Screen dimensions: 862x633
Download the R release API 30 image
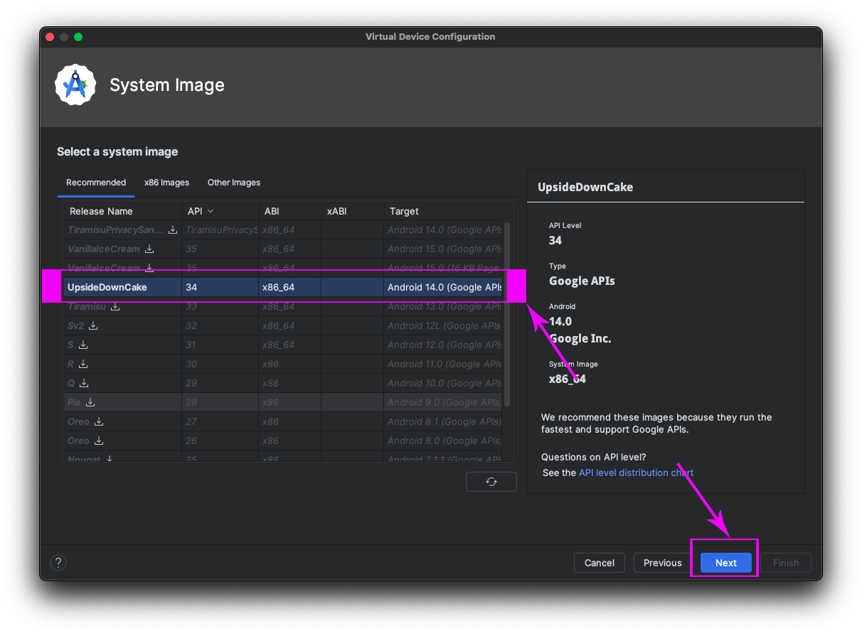pos(83,364)
